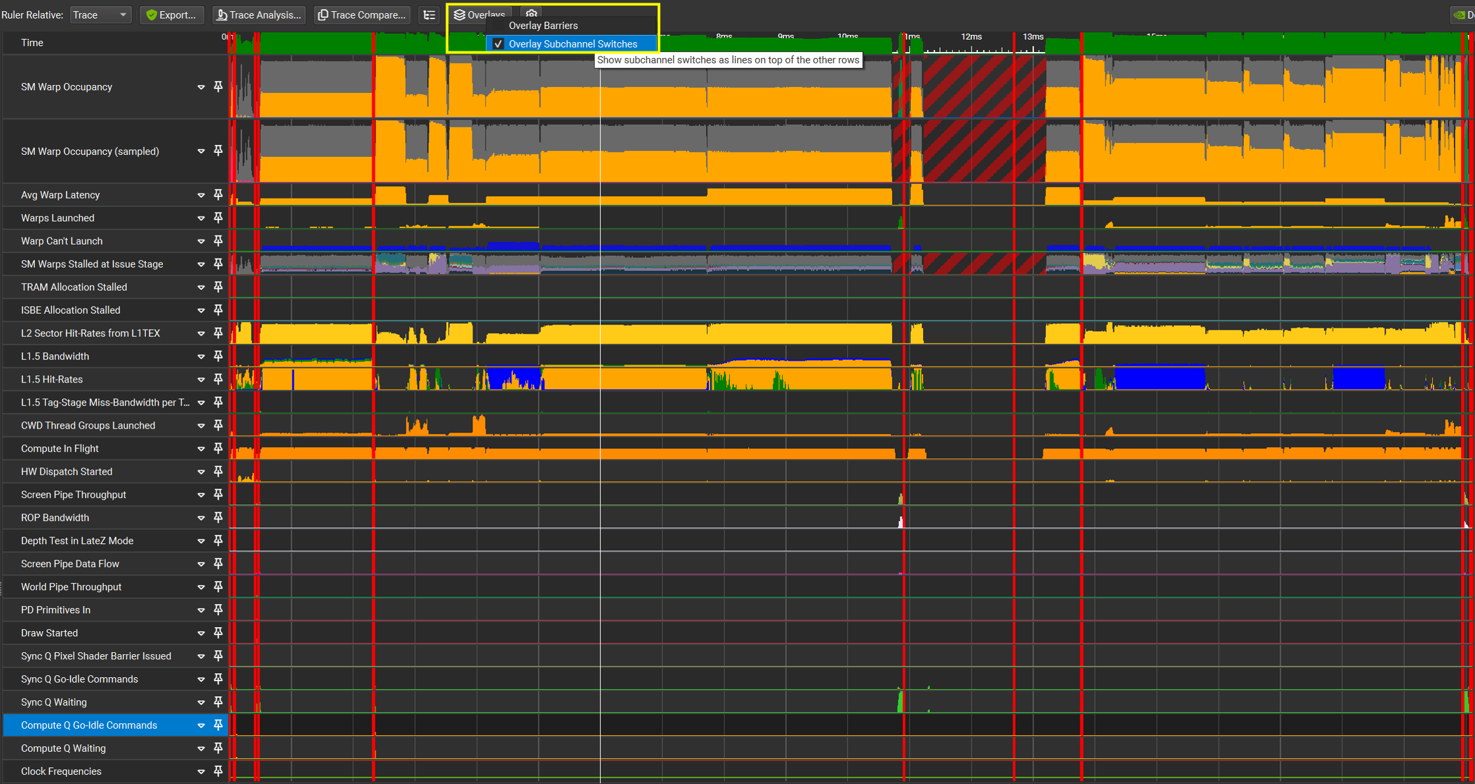Screen dimensions: 1475x784
Task: Click the overlay settings gear icon
Action: [x=531, y=13]
